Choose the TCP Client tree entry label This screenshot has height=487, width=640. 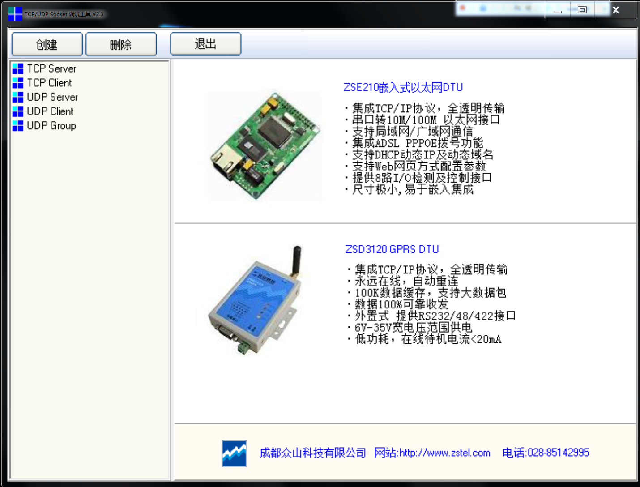tap(49, 83)
